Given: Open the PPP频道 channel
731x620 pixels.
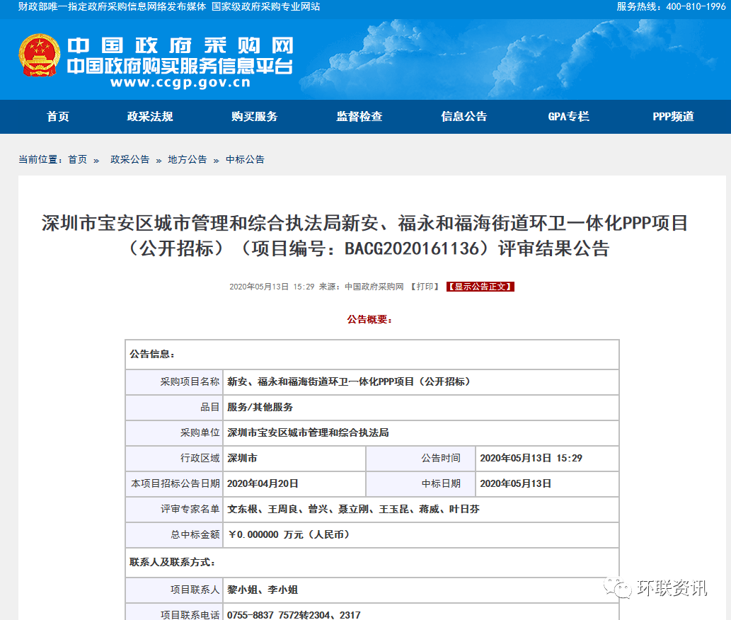Looking at the screenshot, I should (673, 117).
